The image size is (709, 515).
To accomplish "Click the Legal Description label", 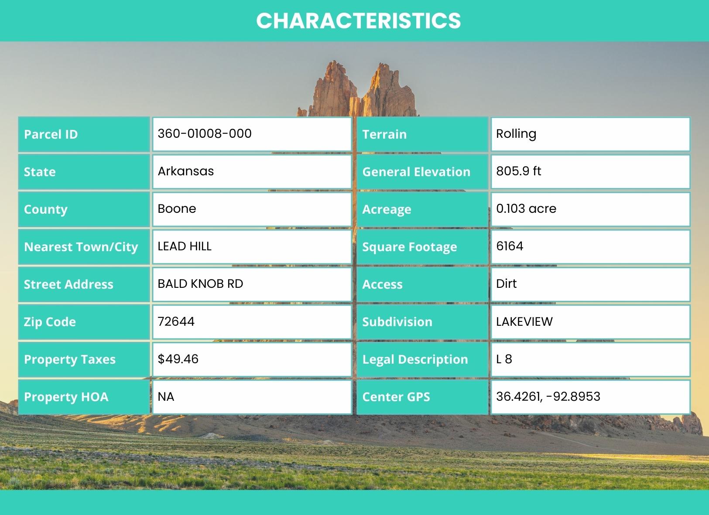I will click(x=415, y=359).
